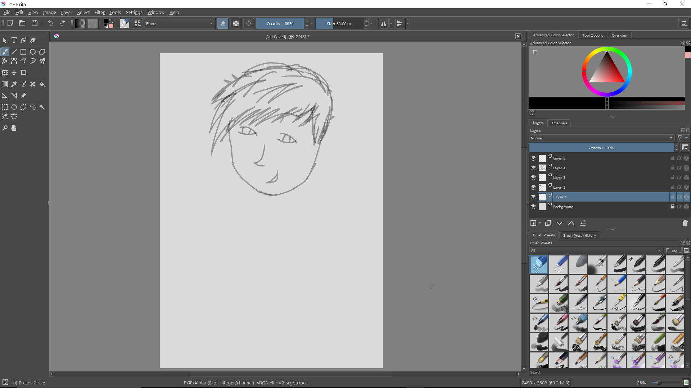The height and width of the screenshot is (388, 691).
Task: Select the Gradient tool
Action: pos(5,84)
